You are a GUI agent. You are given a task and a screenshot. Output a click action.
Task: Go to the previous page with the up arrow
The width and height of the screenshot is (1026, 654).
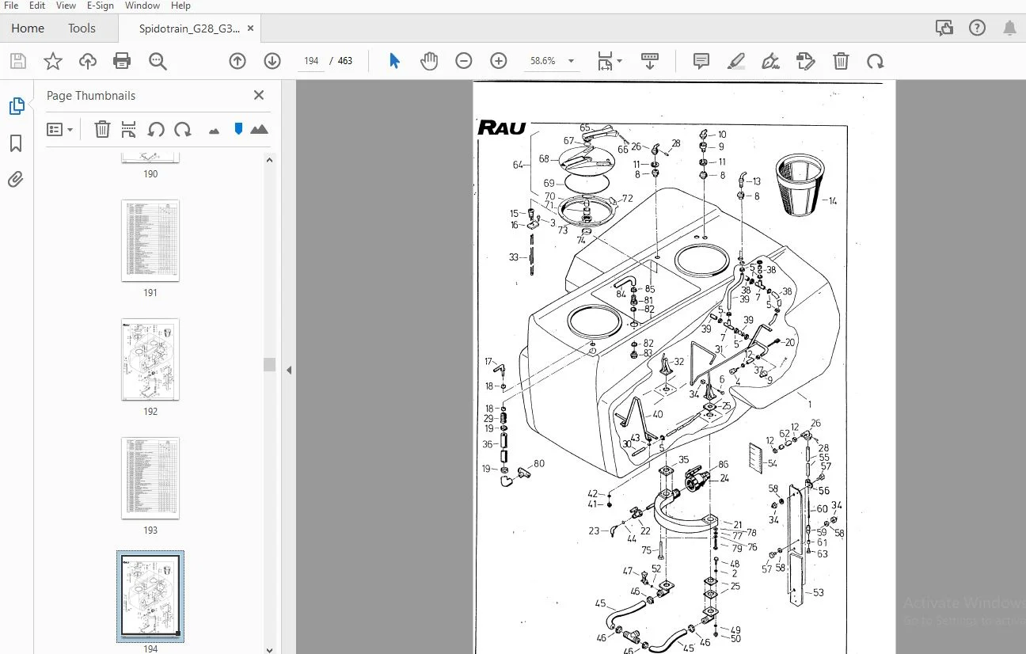(x=237, y=61)
